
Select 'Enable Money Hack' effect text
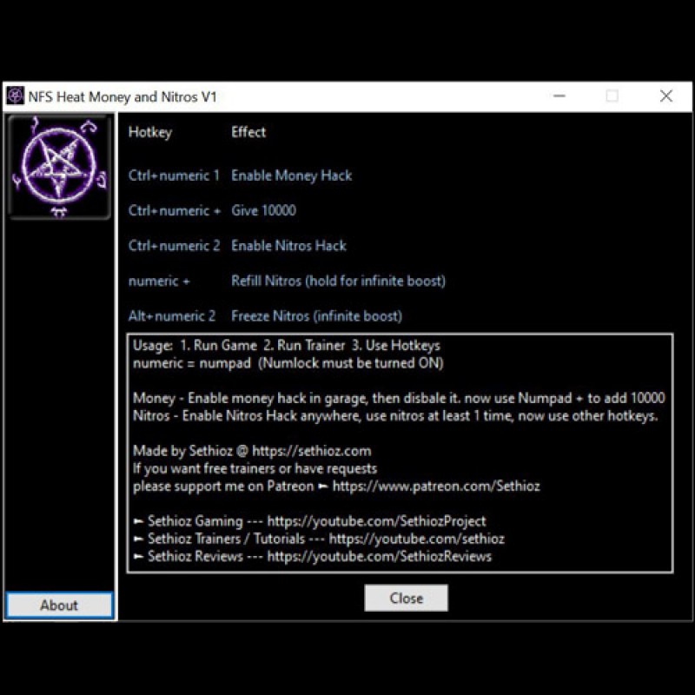tap(291, 175)
